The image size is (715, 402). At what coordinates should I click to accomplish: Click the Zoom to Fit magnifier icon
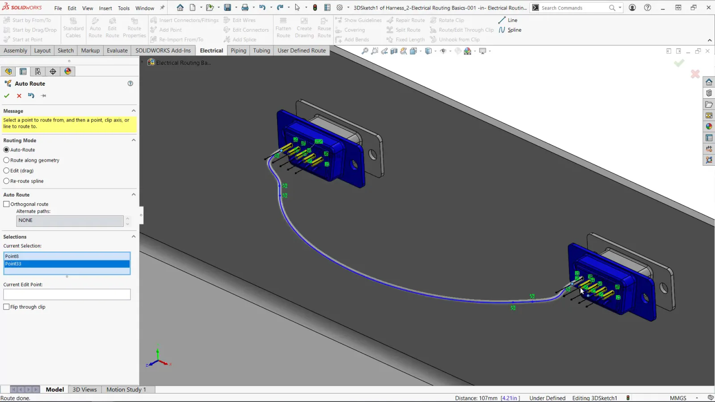click(365, 51)
